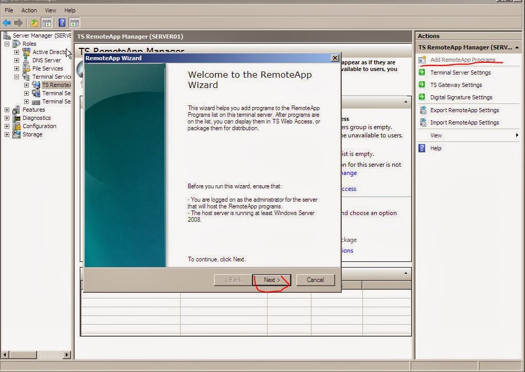Click the Add RemoteApp Programs action icon

click(x=422, y=60)
